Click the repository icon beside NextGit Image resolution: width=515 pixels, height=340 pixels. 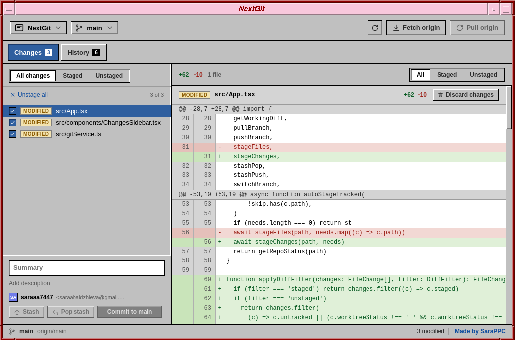click(19, 28)
